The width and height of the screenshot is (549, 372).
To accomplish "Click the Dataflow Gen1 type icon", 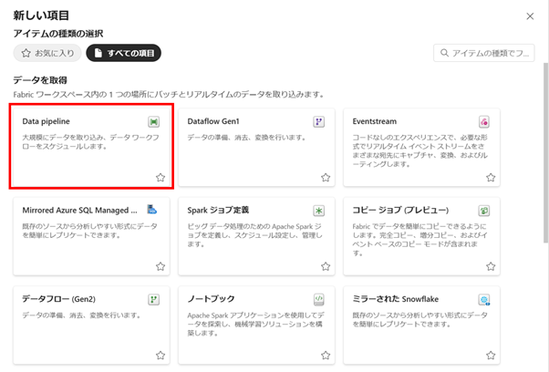I will pos(319,121).
